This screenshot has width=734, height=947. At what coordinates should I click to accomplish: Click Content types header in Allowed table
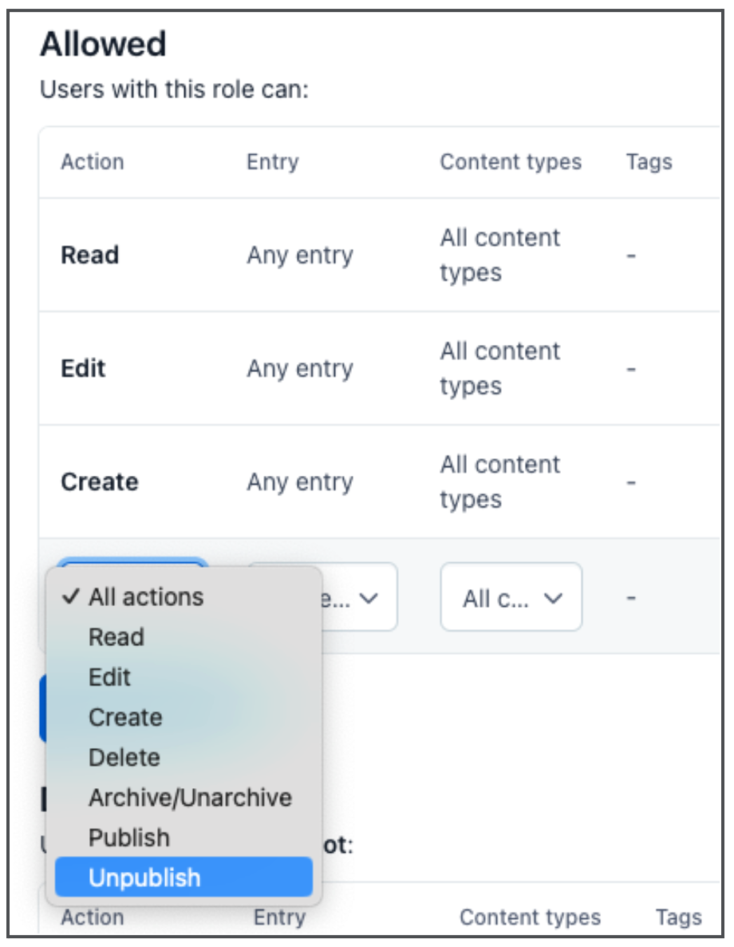[511, 162]
